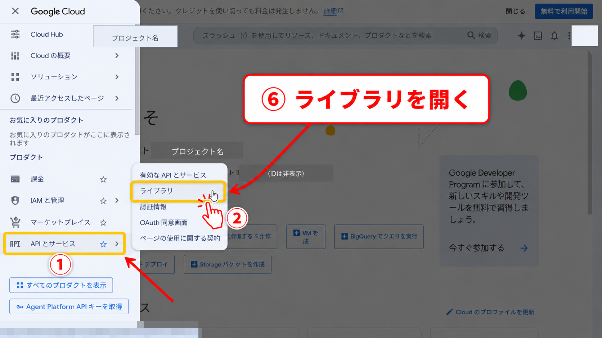Click the Cloud の概要 dashboard icon
Viewport: 602px width, 338px height.
(x=15, y=56)
